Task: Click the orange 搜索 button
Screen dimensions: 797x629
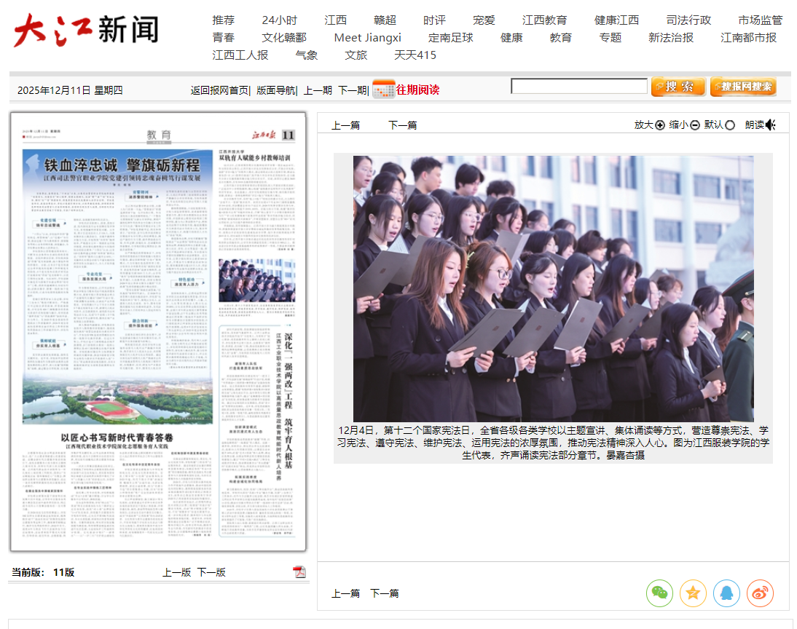Action: pos(678,87)
